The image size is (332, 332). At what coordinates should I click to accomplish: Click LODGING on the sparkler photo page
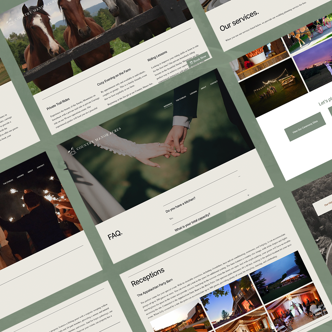[20, 176]
